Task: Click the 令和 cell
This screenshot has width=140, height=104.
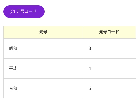Action: coord(43,89)
